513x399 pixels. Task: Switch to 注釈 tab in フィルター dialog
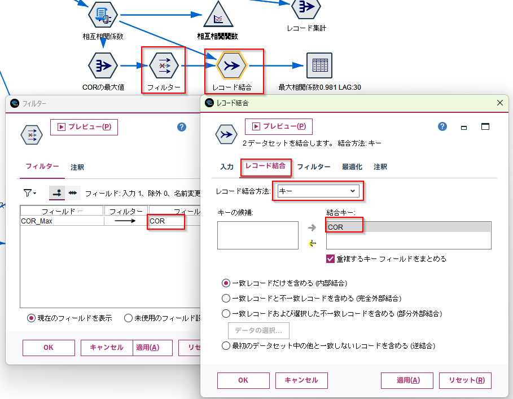point(77,168)
